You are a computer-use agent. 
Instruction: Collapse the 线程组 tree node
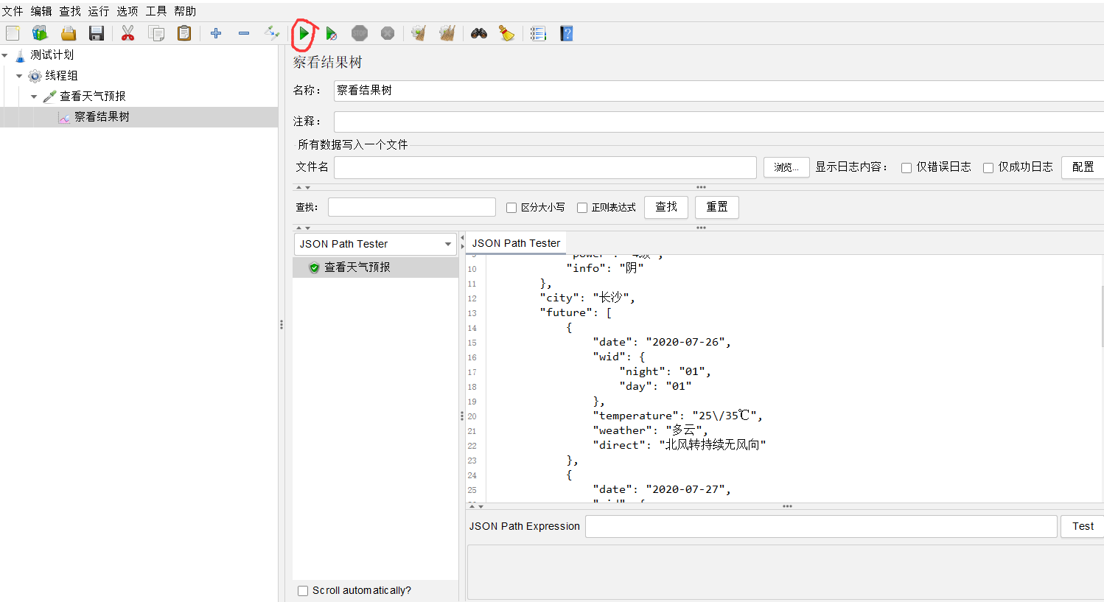pyautogui.click(x=19, y=76)
